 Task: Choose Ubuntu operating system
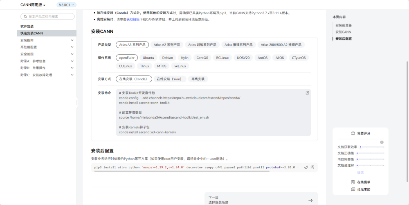[148, 58]
